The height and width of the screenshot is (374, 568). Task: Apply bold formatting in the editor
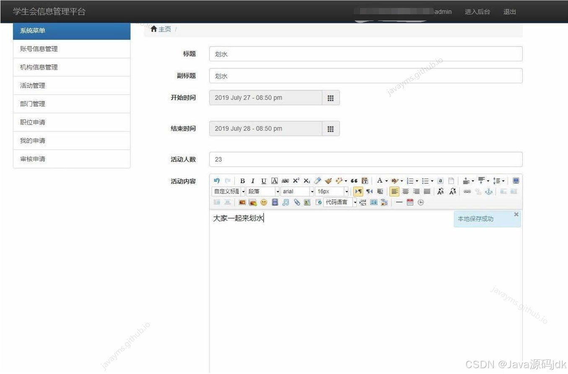pyautogui.click(x=243, y=181)
